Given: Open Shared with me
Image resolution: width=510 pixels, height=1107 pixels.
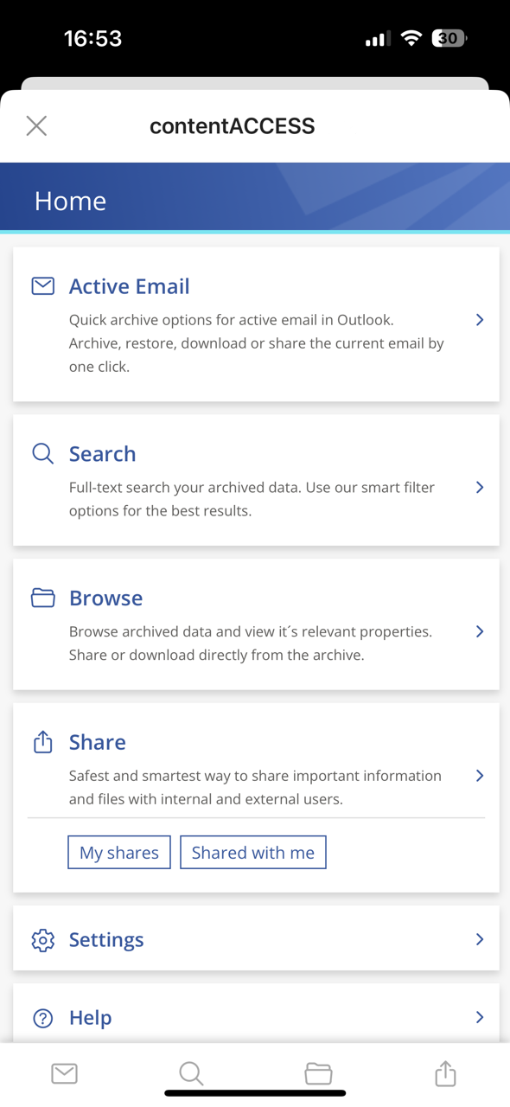Looking at the screenshot, I should tap(252, 852).
